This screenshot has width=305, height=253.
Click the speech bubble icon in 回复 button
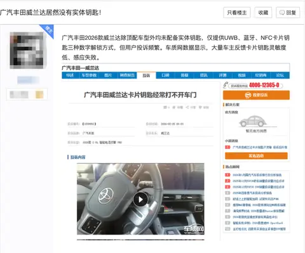282,13
